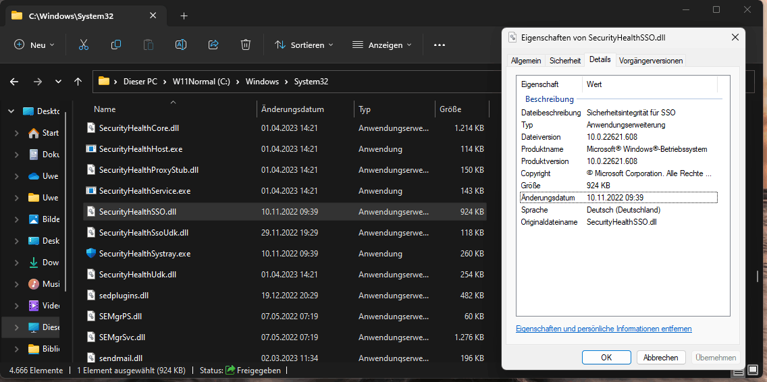Close the Eigenschaften properties dialog
Viewport: 767px width, 382px height.
click(x=735, y=37)
